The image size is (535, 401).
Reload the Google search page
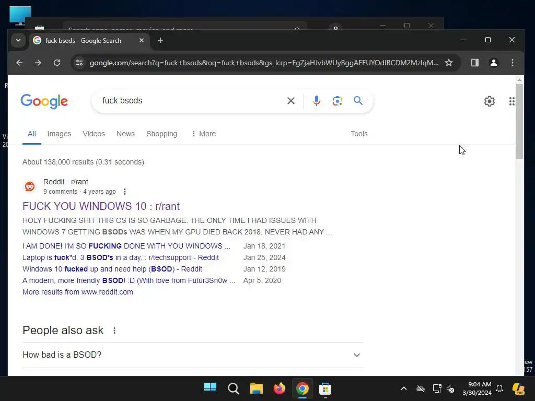57,63
